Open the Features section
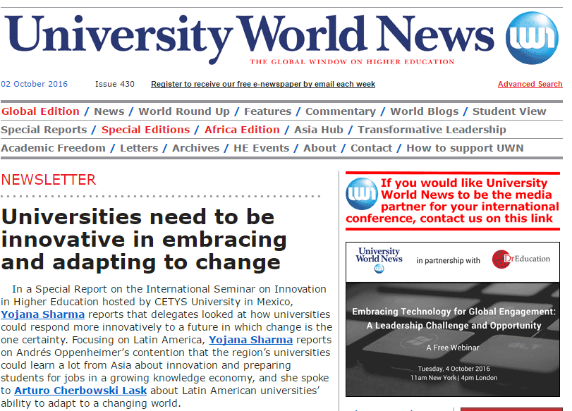The image size is (572, 411). coord(268,111)
